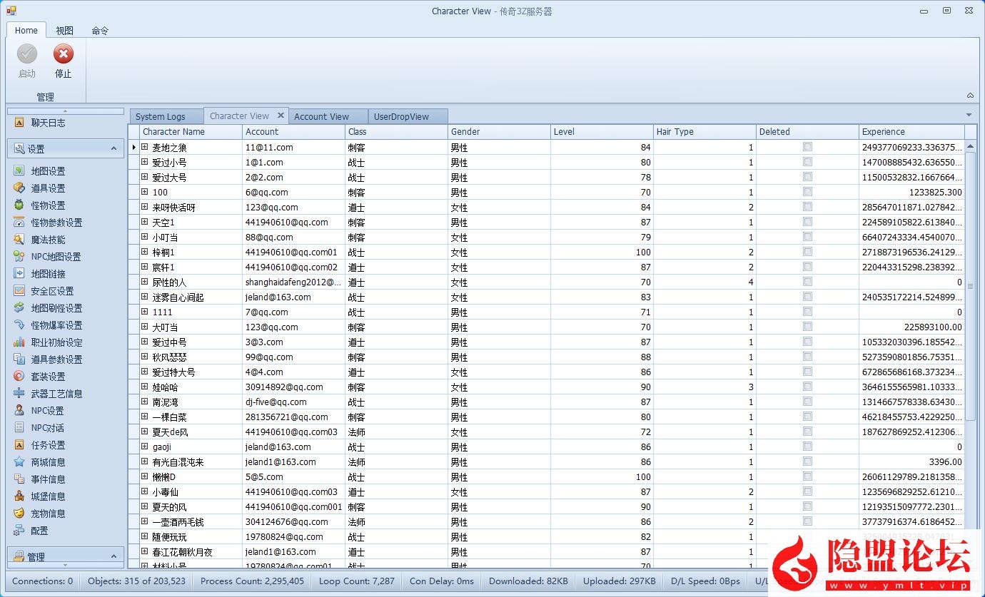
Task: Open tab list dropdown arrow at right
Action: 969,116
